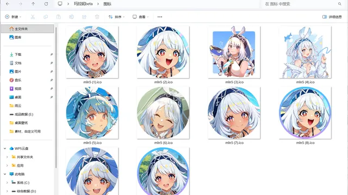Toggle the 详细信息 details pane
The image size is (348, 195).
(x=332, y=17)
